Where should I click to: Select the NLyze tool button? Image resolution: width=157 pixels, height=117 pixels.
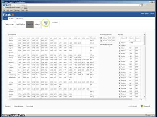tap(37, 24)
